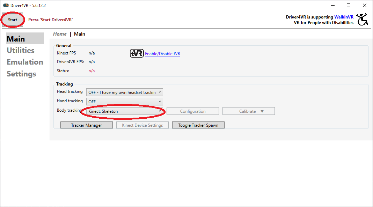Open Kinect Device Settings
Viewport: 373px width, 207px height.
point(142,125)
